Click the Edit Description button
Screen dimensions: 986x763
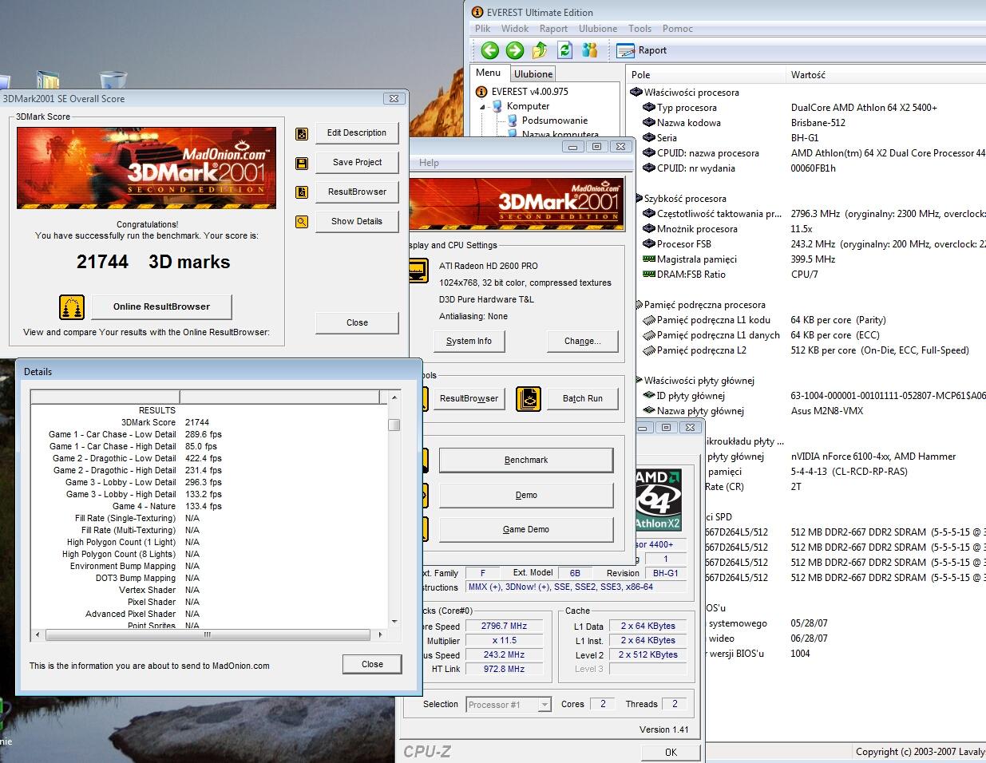357,133
